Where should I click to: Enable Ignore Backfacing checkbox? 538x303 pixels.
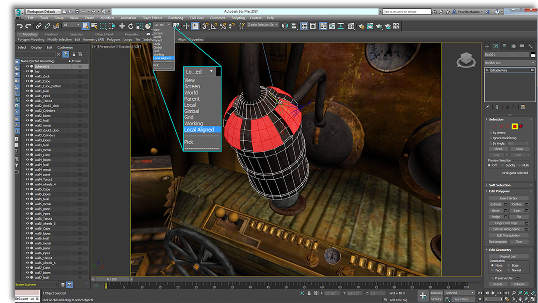pyautogui.click(x=491, y=138)
